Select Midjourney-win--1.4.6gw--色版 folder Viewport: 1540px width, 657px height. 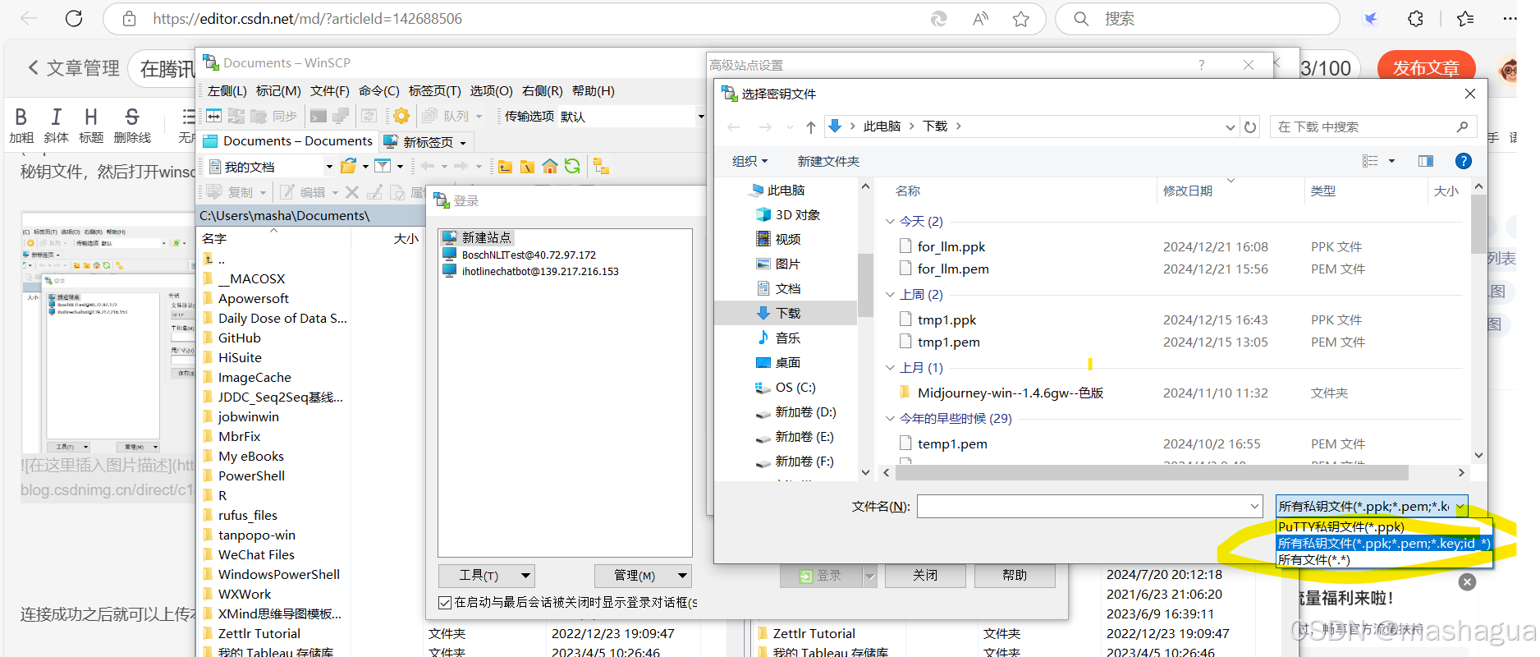[x=1010, y=393]
